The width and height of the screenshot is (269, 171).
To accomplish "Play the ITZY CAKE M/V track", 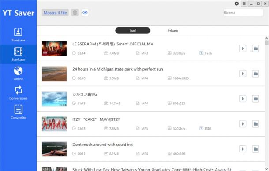I will (x=243, y=124).
